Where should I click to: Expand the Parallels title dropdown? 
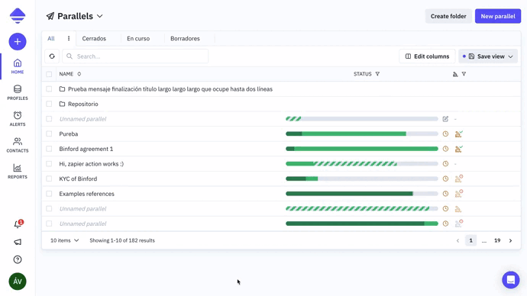click(x=100, y=16)
